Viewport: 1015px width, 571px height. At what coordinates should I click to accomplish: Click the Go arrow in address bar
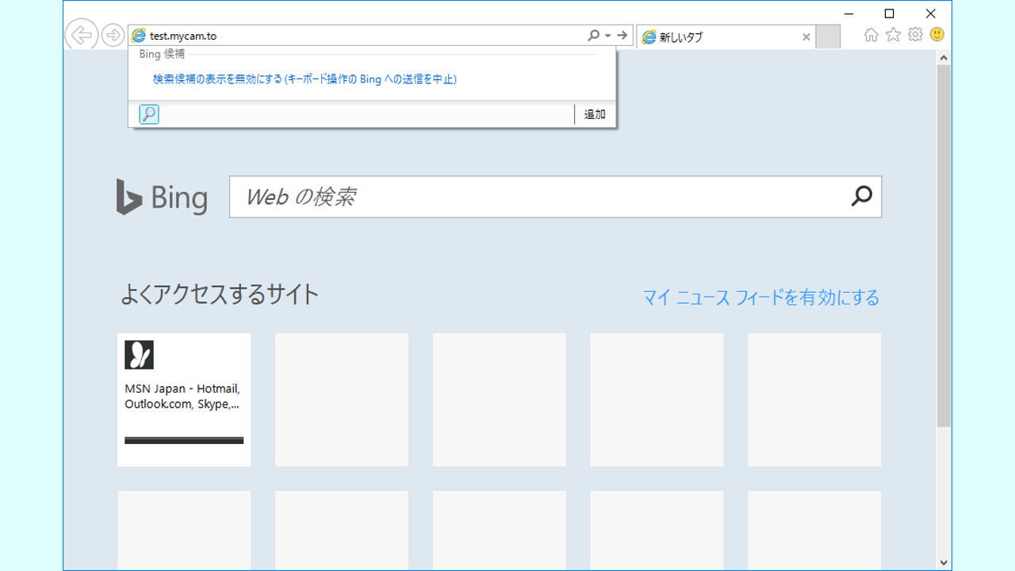click(x=622, y=36)
